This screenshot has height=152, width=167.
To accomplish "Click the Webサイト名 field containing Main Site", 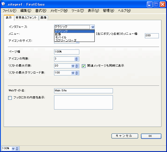I will point(83,91).
